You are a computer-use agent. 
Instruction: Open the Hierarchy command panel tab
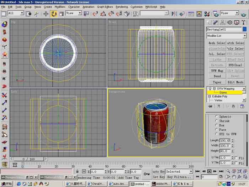(x=222, y=22)
